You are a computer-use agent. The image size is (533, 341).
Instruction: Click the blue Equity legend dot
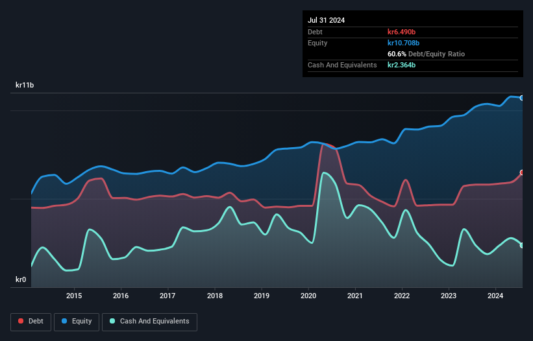(x=64, y=321)
